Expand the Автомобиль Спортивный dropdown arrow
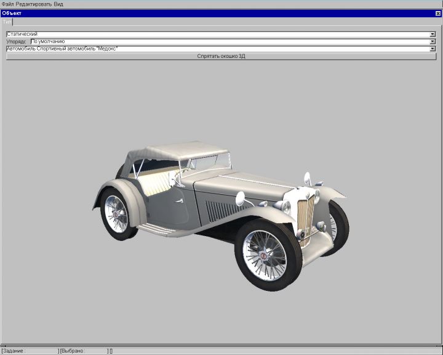This screenshot has height=355, width=443. (433, 48)
